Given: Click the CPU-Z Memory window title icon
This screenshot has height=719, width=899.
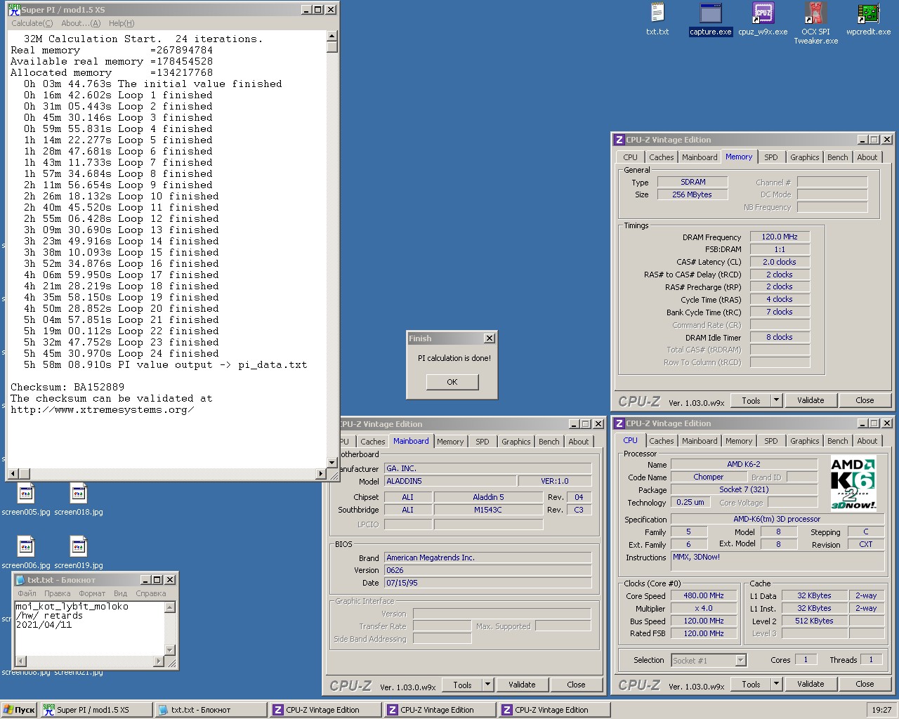Looking at the screenshot, I should 619,140.
